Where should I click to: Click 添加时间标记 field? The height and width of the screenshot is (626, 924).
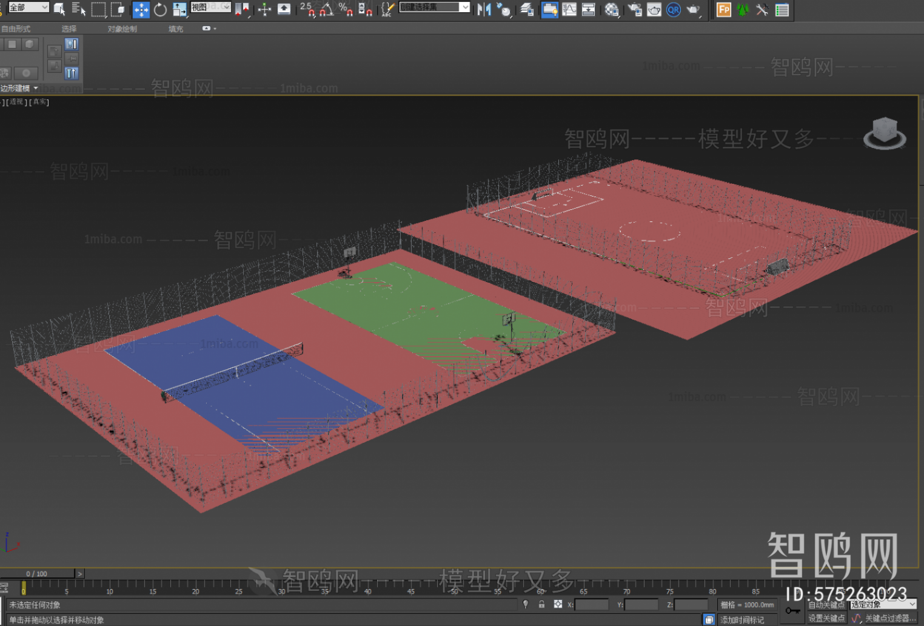(x=747, y=619)
